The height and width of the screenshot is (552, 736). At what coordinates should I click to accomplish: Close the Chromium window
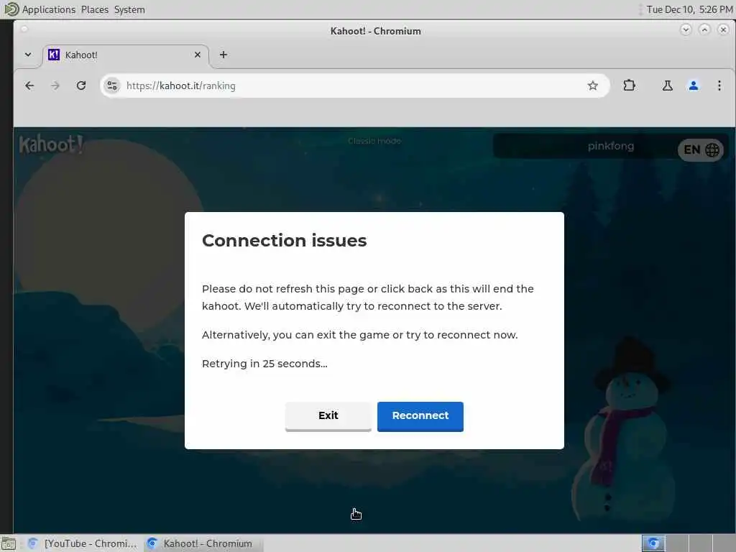pyautogui.click(x=723, y=30)
